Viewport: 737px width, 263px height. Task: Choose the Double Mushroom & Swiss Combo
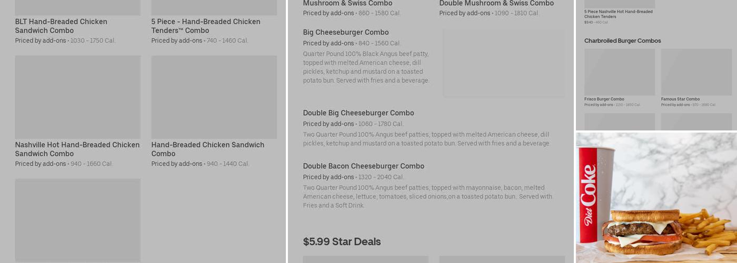(496, 4)
